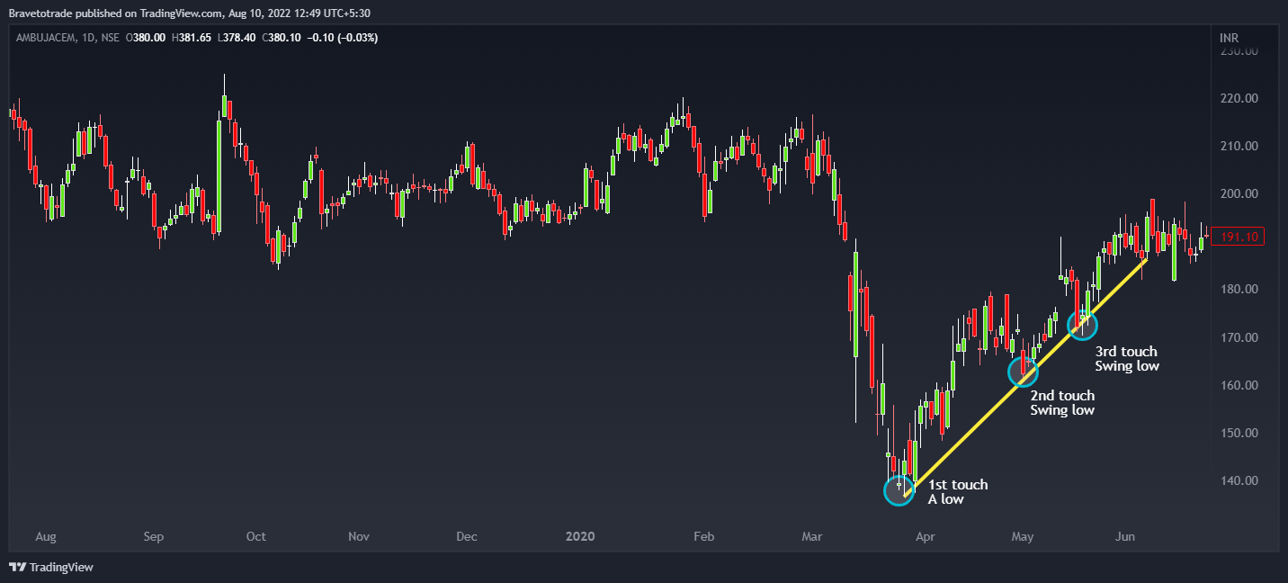Click the 140.00 price axis label
1288x583 pixels.
(1239, 480)
